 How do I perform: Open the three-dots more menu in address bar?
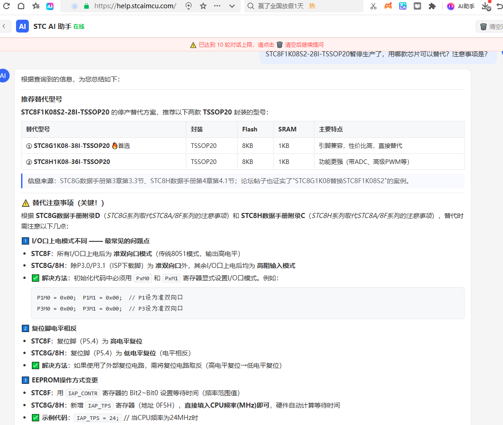[x=217, y=6]
